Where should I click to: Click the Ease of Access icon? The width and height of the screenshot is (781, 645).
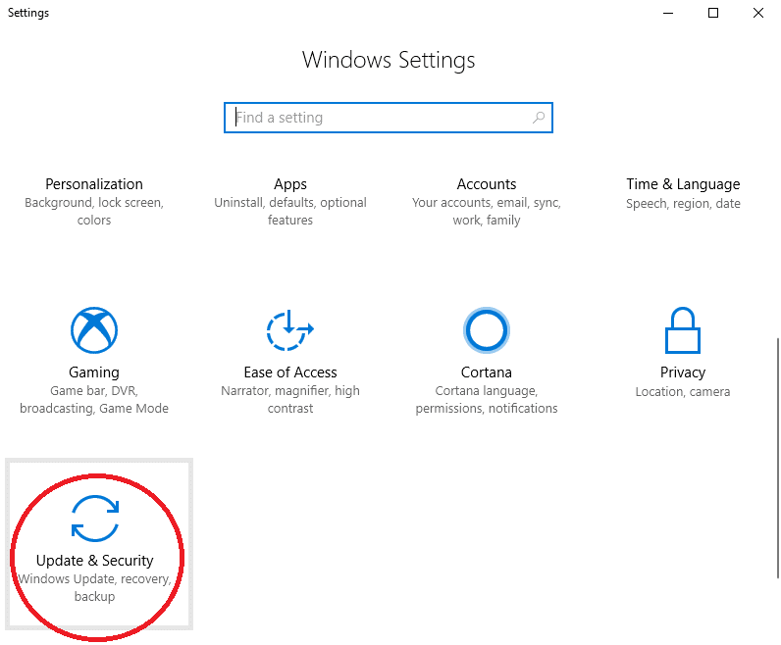(290, 330)
